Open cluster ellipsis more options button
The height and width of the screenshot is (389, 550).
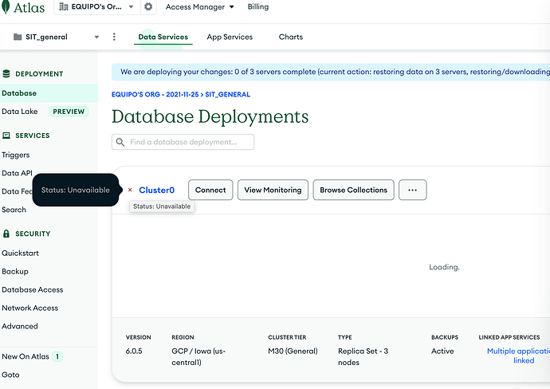(x=412, y=190)
